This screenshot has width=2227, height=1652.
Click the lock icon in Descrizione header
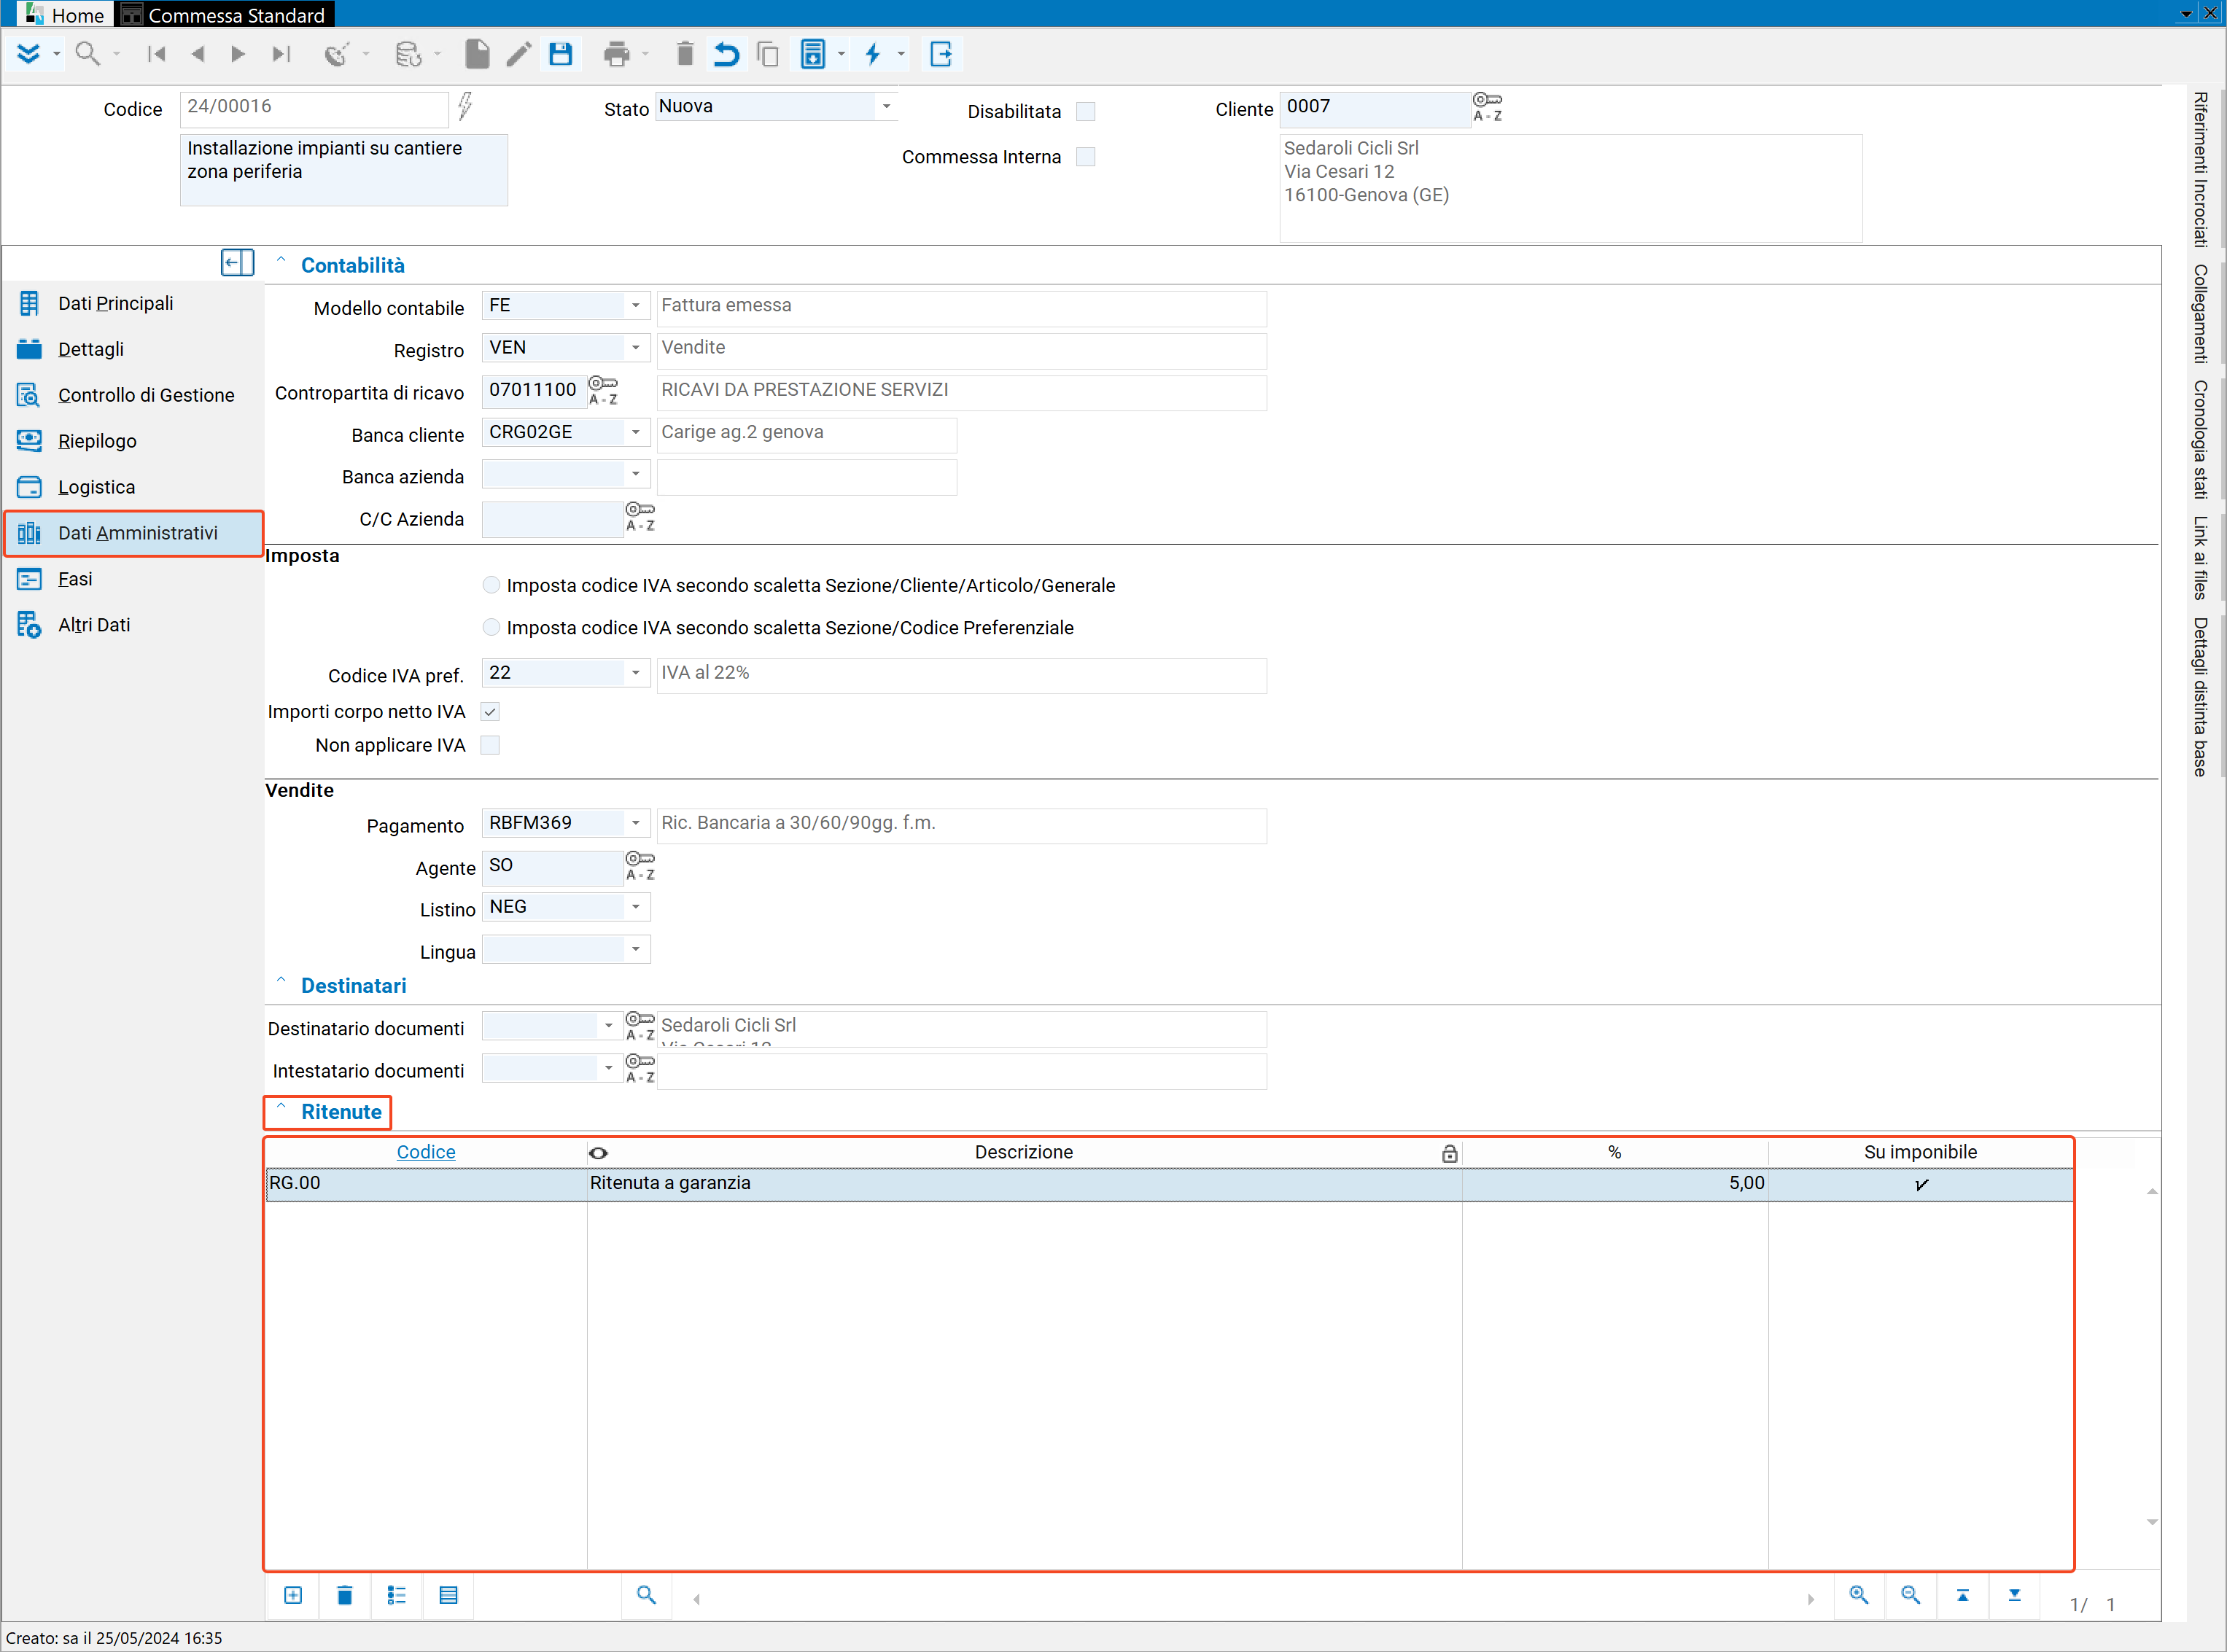1449,1153
